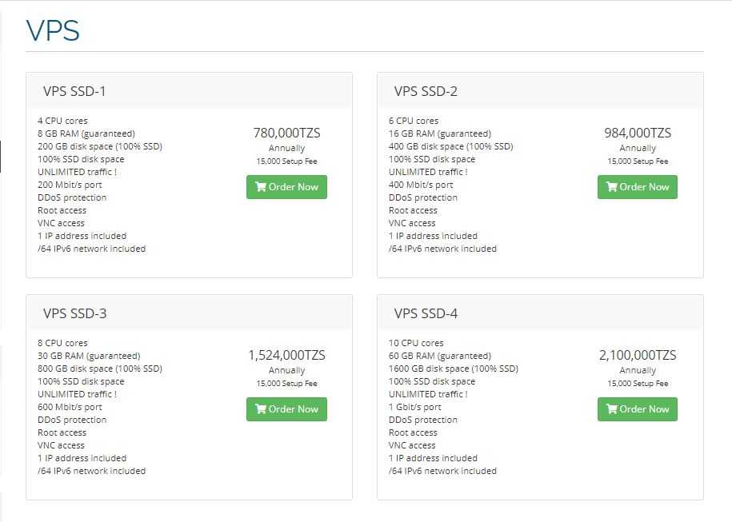Order the 2,100,000TZS VPS SSD-4 plan
Screen dimensions: 732x522
click(638, 409)
